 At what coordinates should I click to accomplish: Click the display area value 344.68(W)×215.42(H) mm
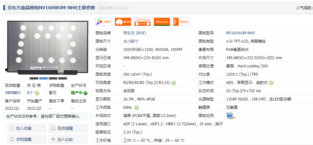pos(146,58)
